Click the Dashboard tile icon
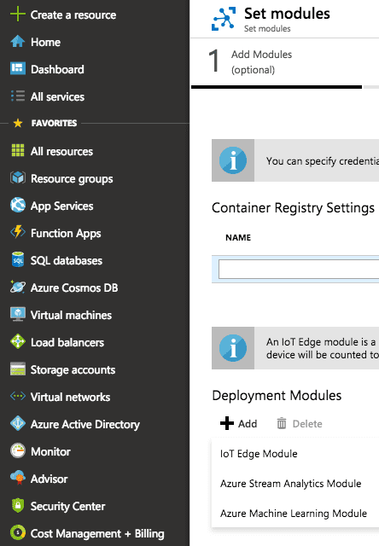379x546 pixels. pyautogui.click(x=18, y=69)
